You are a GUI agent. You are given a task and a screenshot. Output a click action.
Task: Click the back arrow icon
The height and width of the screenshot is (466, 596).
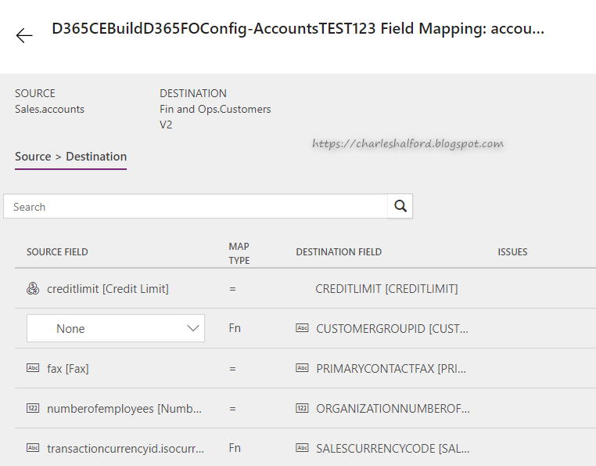(x=24, y=35)
